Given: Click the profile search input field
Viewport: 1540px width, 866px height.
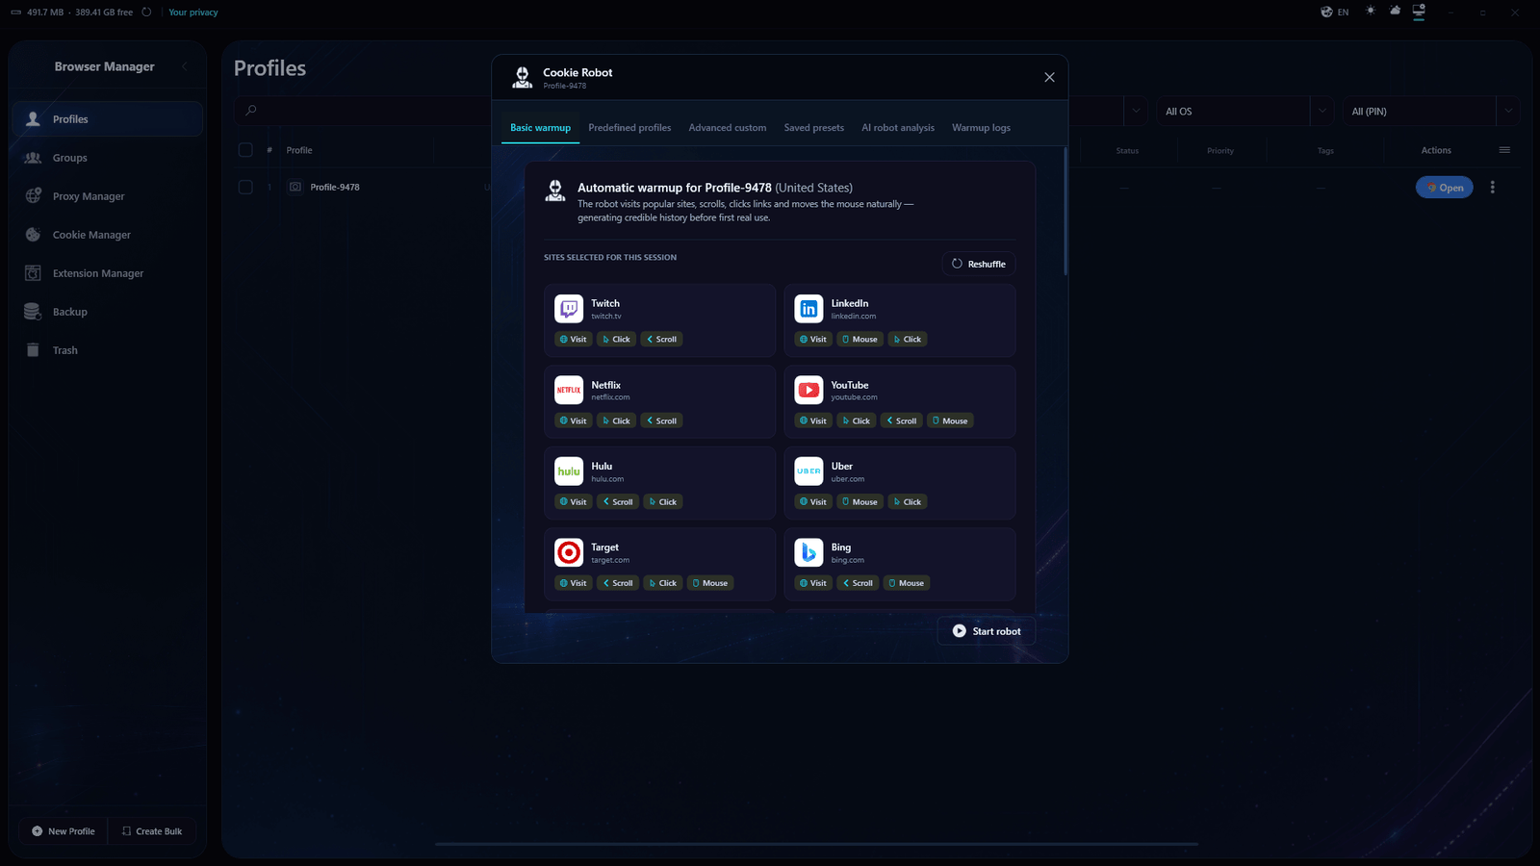Looking at the screenshot, I should tap(364, 111).
